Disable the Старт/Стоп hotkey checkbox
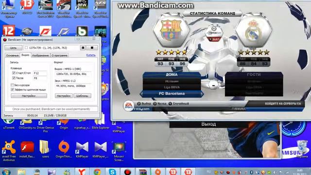Viewport: 311px width, 175px height. tap(14, 73)
